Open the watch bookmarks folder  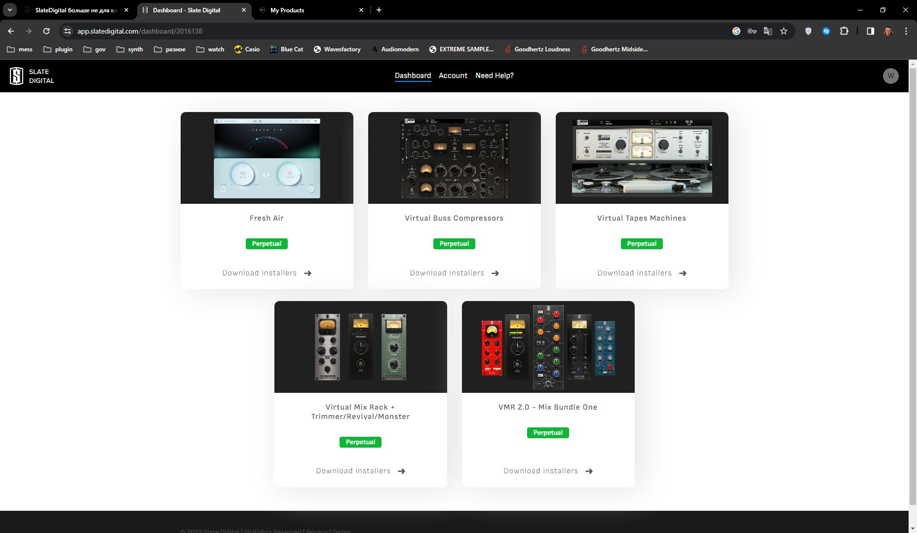coord(210,49)
